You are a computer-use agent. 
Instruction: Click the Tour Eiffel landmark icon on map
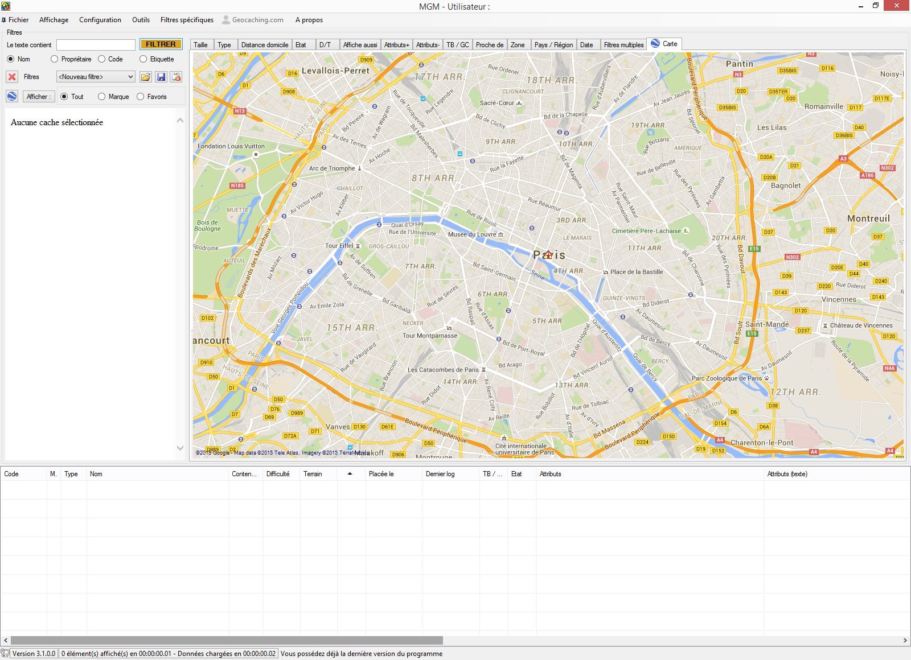pyautogui.click(x=358, y=246)
